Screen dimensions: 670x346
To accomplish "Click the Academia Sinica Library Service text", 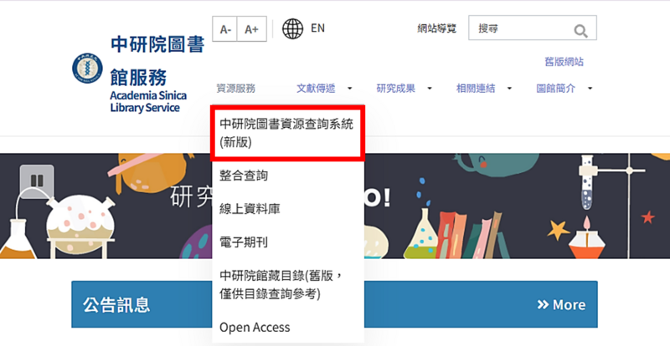I will tap(148, 101).
